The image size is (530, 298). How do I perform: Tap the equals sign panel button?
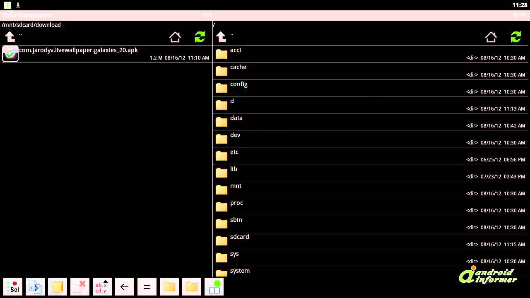[x=147, y=286]
